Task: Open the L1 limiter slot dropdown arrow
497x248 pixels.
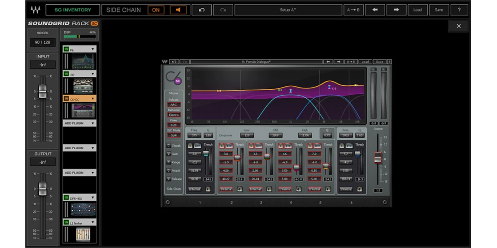Action: 92,222
